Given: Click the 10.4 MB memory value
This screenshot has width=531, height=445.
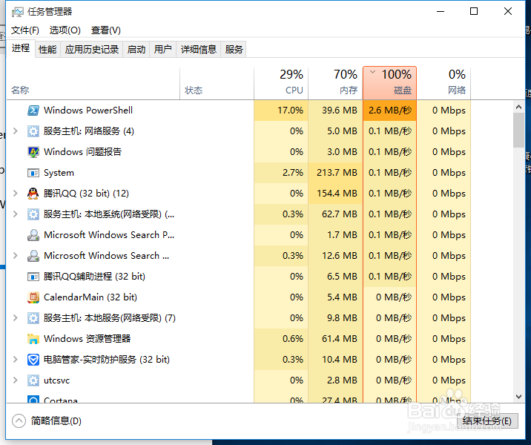Looking at the screenshot, I should (x=340, y=360).
